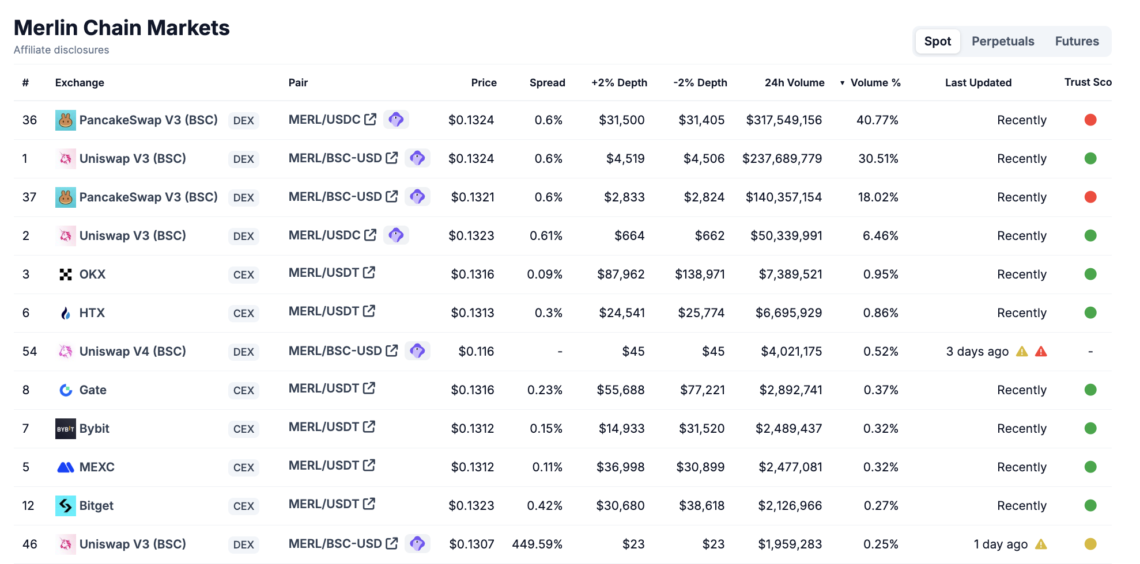Click the Bitget exchange logo
Screen dimensions: 1140x564
tap(66, 505)
